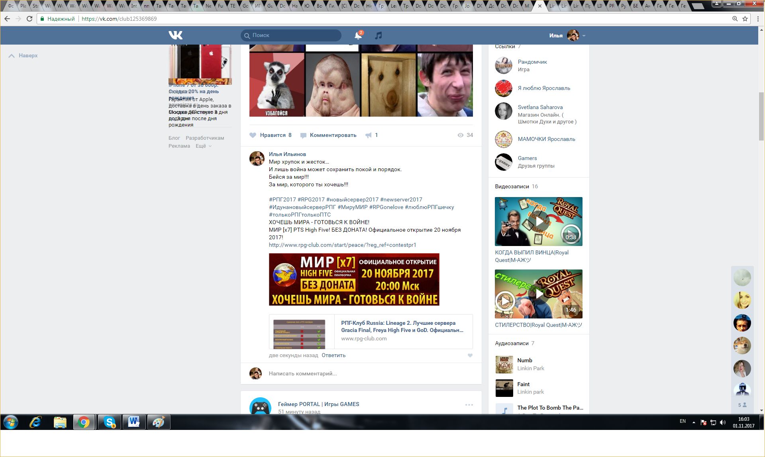Open the music note player icon
765x457 pixels.
tap(378, 35)
